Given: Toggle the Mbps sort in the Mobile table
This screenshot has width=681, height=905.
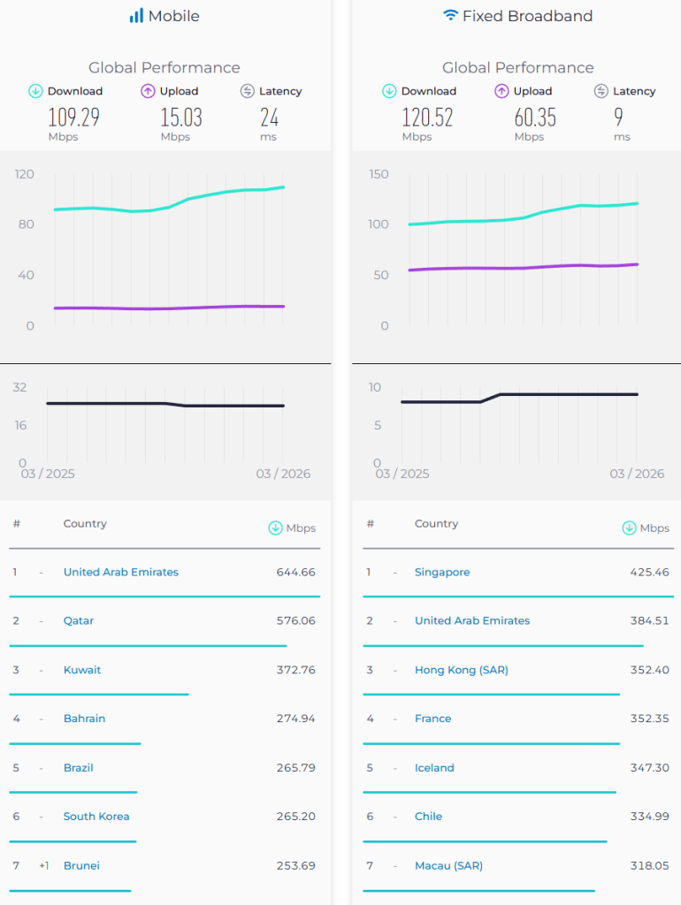Looking at the screenshot, I should click(x=292, y=528).
